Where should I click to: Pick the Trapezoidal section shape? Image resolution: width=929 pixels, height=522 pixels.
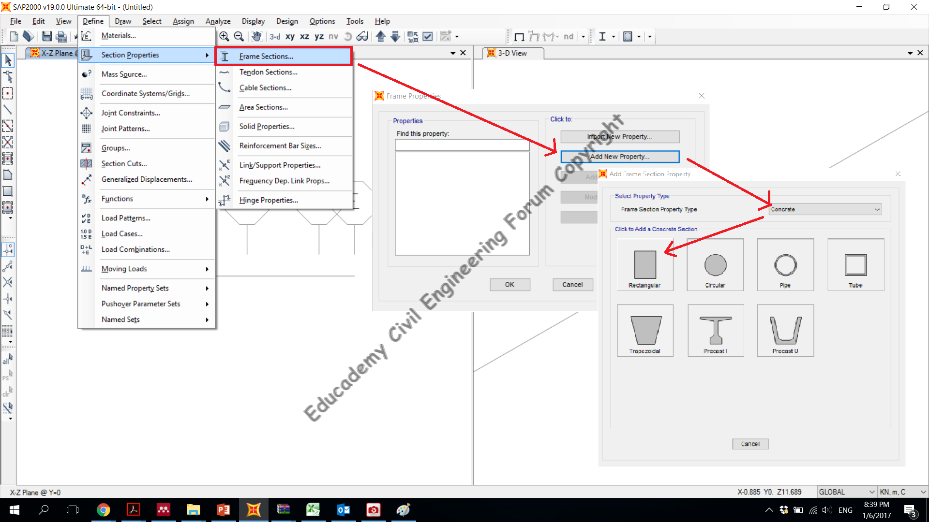[x=645, y=331]
